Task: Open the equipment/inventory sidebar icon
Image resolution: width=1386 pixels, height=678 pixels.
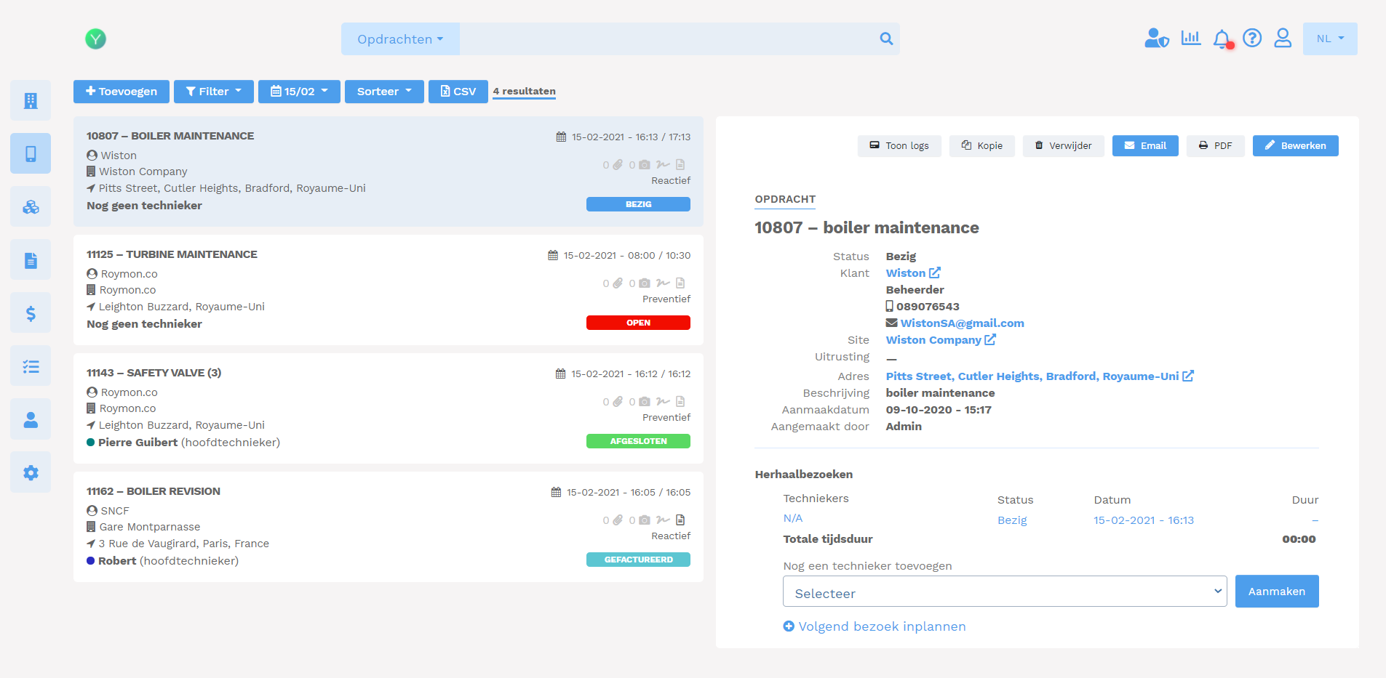Action: (x=31, y=206)
